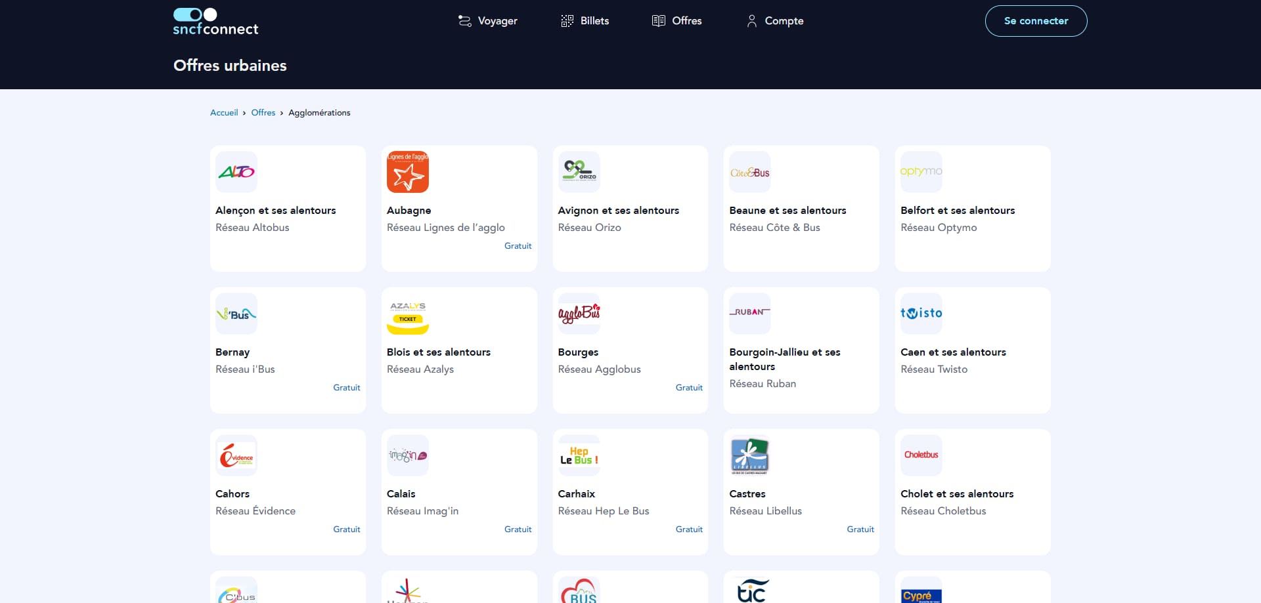
Task: Click the Gratuit label on Bernay card
Action: click(x=347, y=388)
